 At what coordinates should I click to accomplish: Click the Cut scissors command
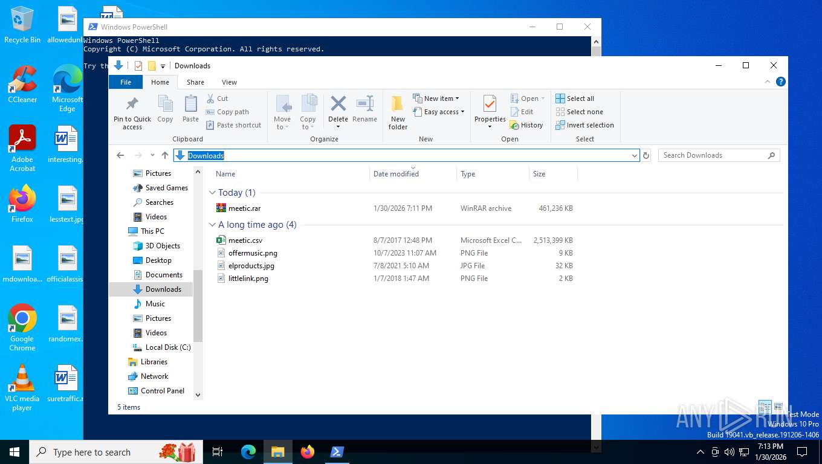[217, 98]
